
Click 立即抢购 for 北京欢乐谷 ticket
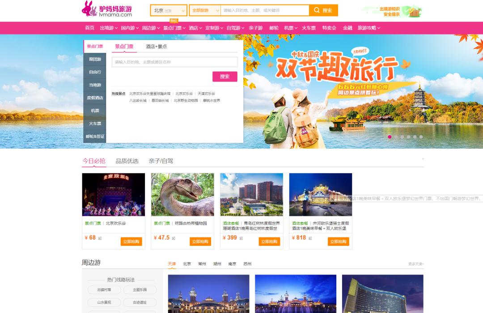pyautogui.click(x=131, y=241)
